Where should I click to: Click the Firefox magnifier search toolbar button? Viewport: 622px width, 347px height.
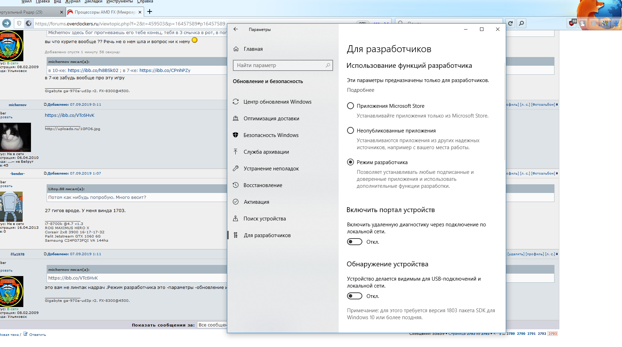click(x=521, y=23)
